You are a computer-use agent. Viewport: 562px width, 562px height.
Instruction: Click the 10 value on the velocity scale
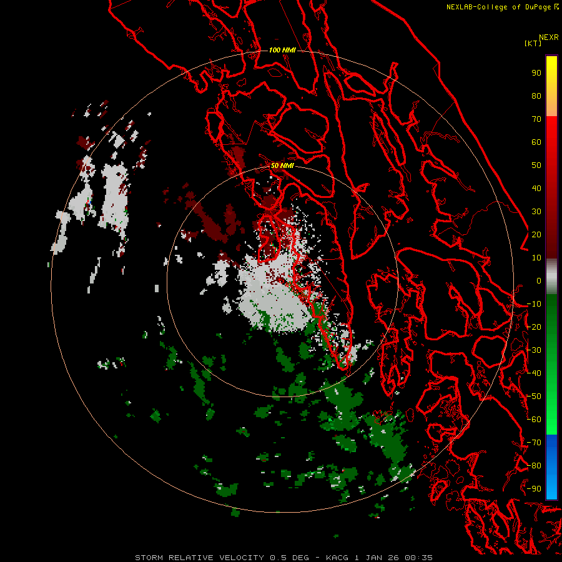point(536,258)
